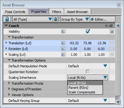Select the Default Manipulation Mode label

point(28,66)
